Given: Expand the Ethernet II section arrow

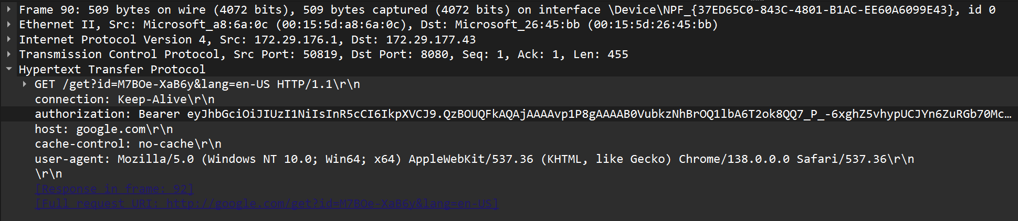Looking at the screenshot, I should [x=9, y=24].
